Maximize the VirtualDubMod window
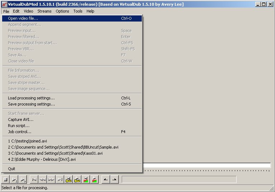Image resolution: width=275 pixels, height=192 pixels. click(264, 4)
